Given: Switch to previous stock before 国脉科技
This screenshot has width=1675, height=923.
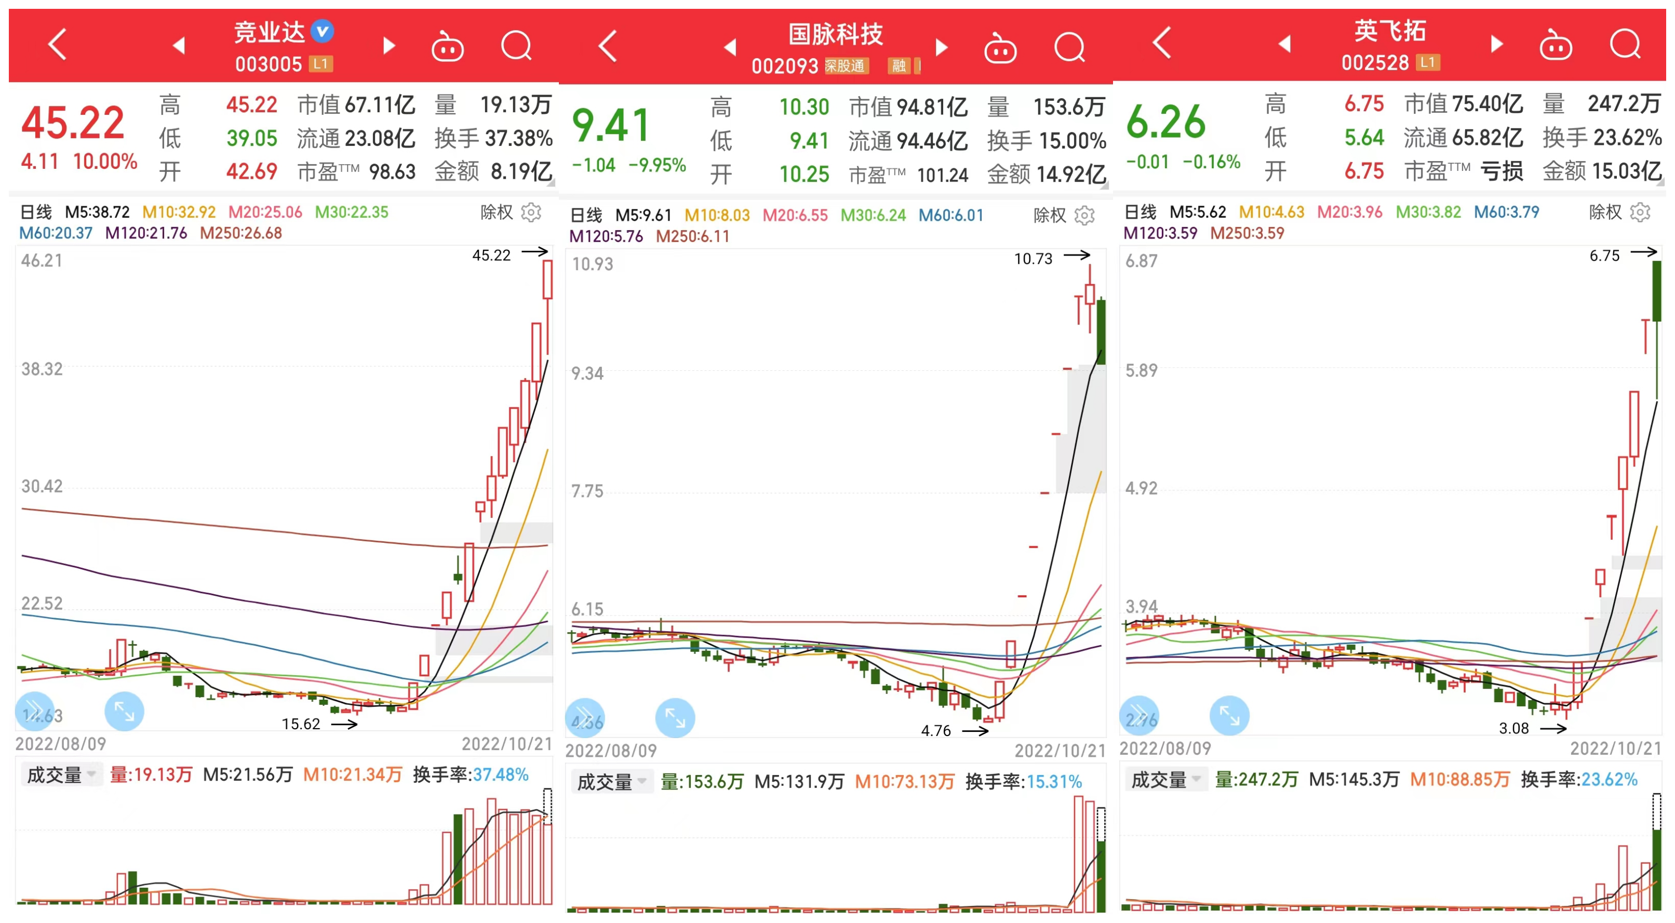Looking at the screenshot, I should tap(730, 47).
